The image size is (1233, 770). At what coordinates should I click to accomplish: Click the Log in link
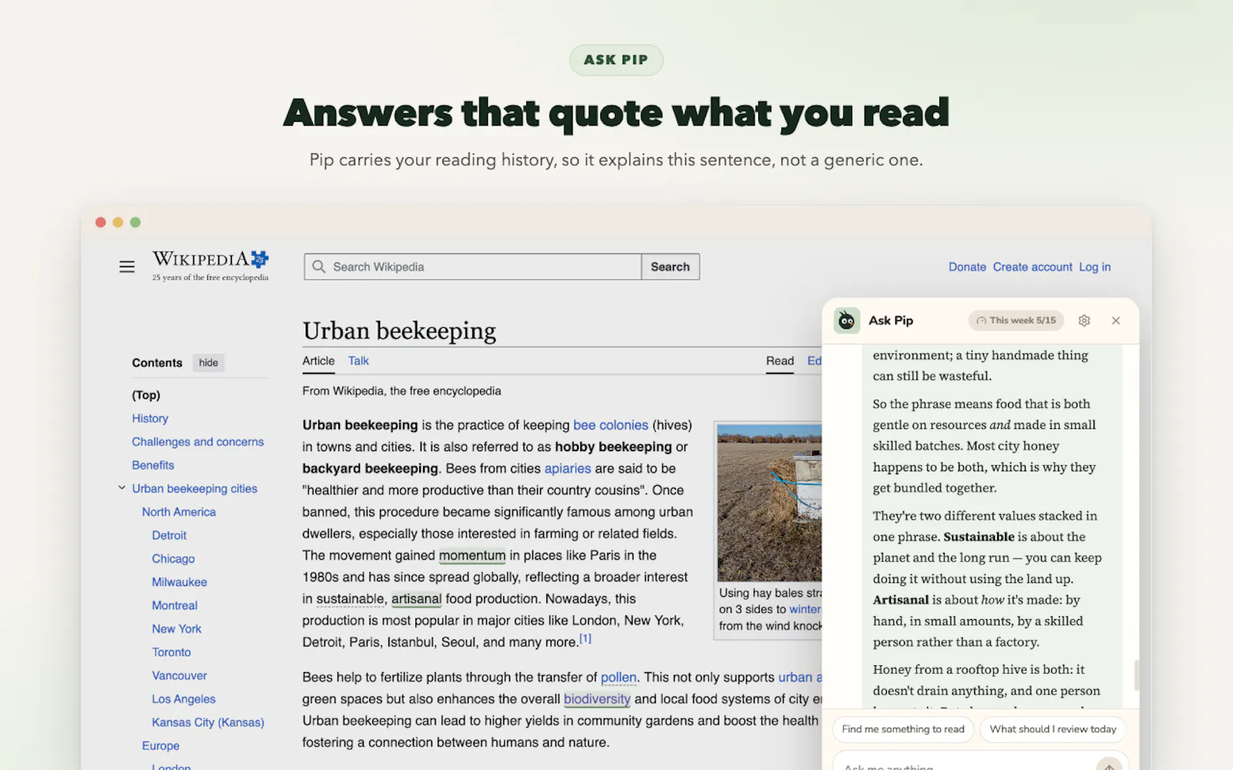[x=1095, y=266]
